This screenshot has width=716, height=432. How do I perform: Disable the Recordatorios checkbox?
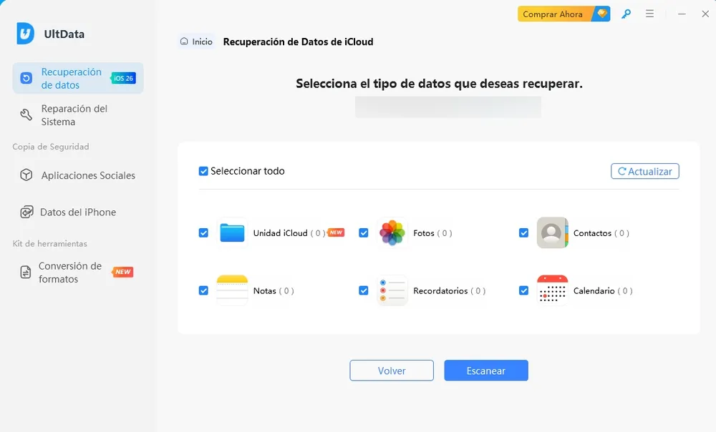pos(363,290)
